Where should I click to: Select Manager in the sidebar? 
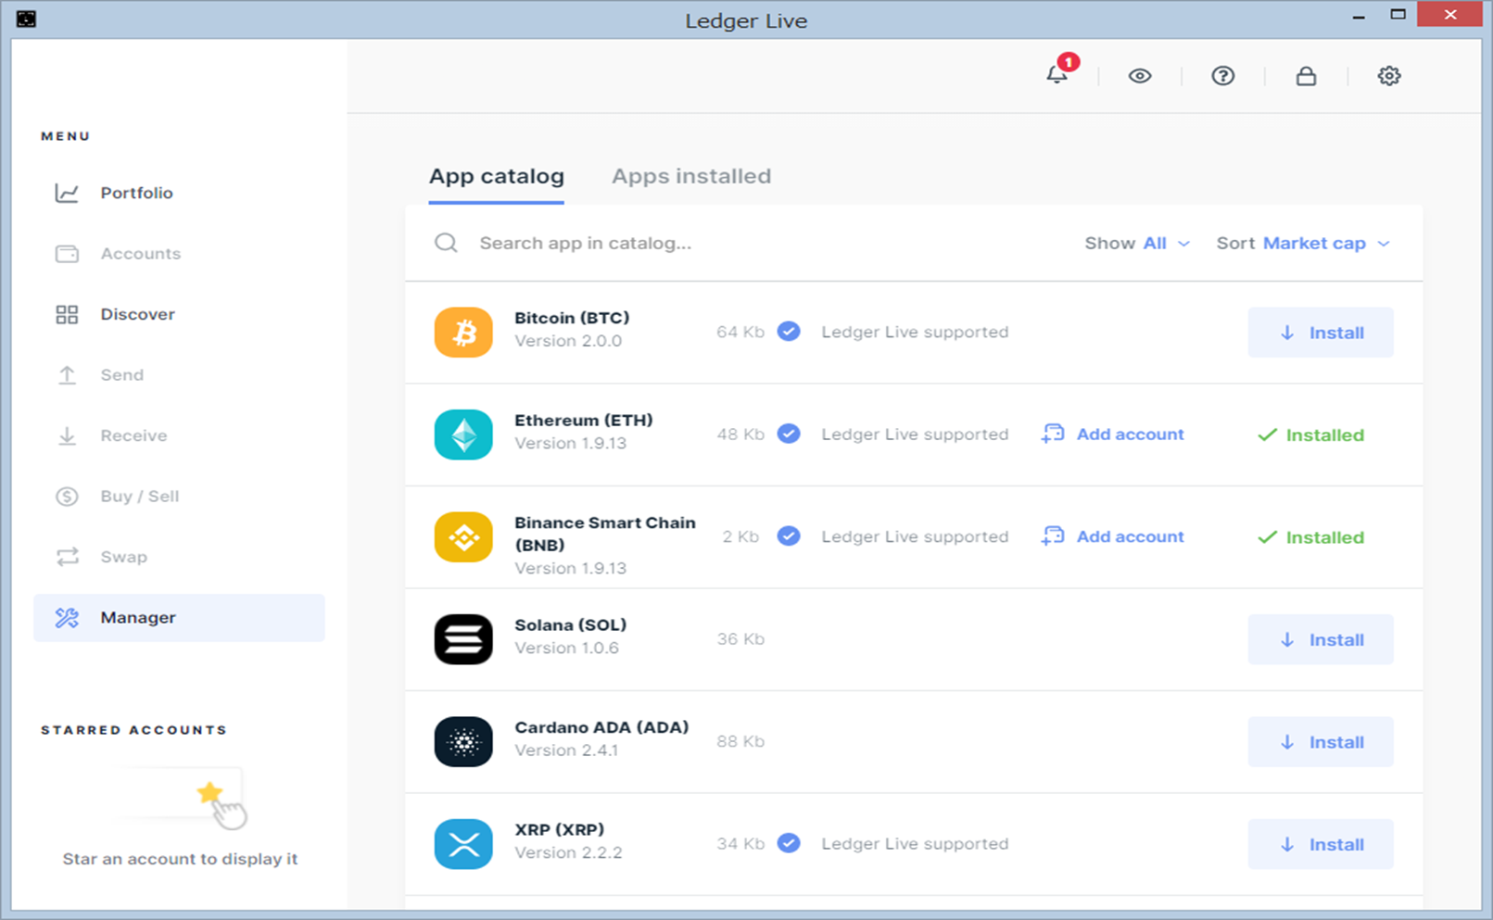[179, 618]
